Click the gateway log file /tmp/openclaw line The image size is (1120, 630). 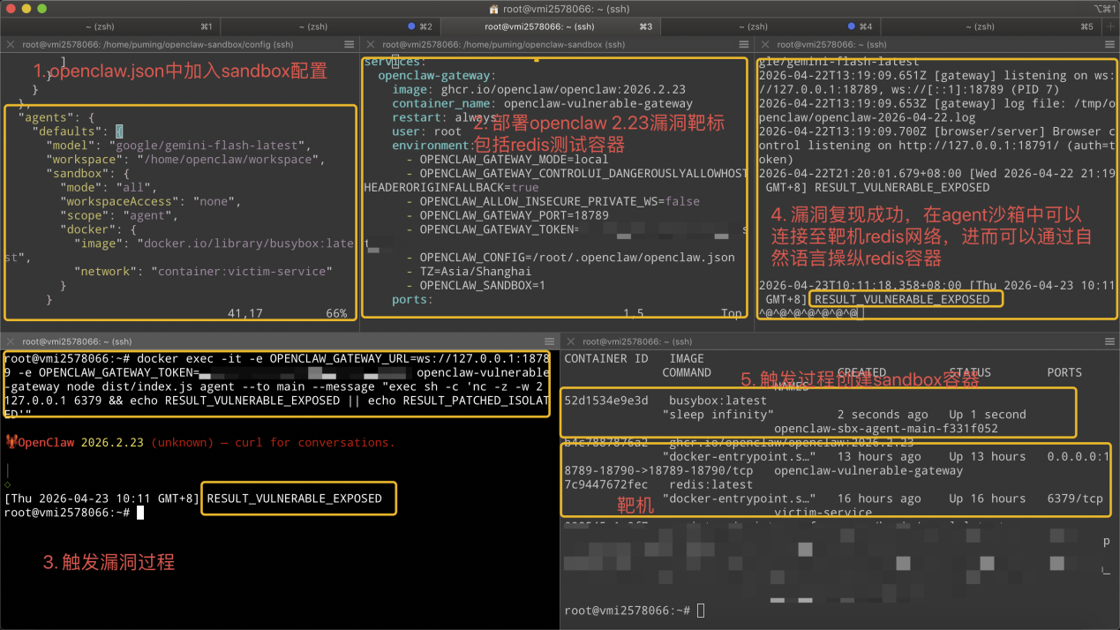coord(936,110)
